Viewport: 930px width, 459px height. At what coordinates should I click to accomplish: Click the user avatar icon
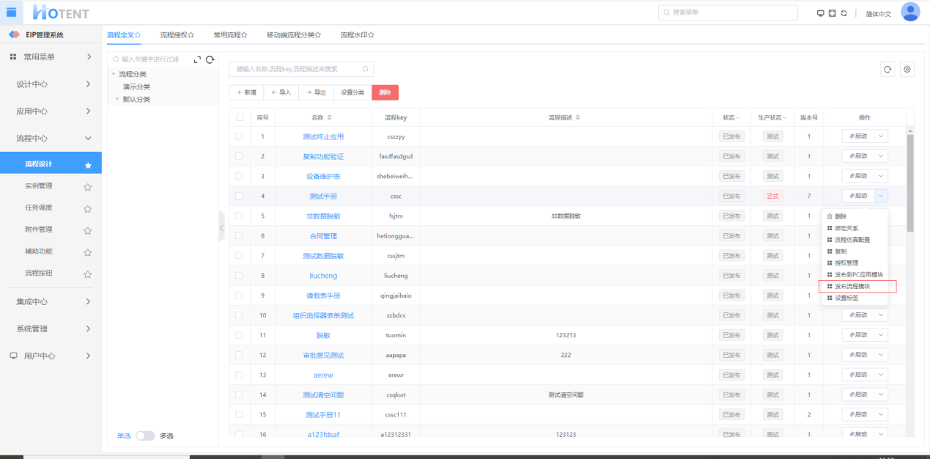[x=910, y=12]
